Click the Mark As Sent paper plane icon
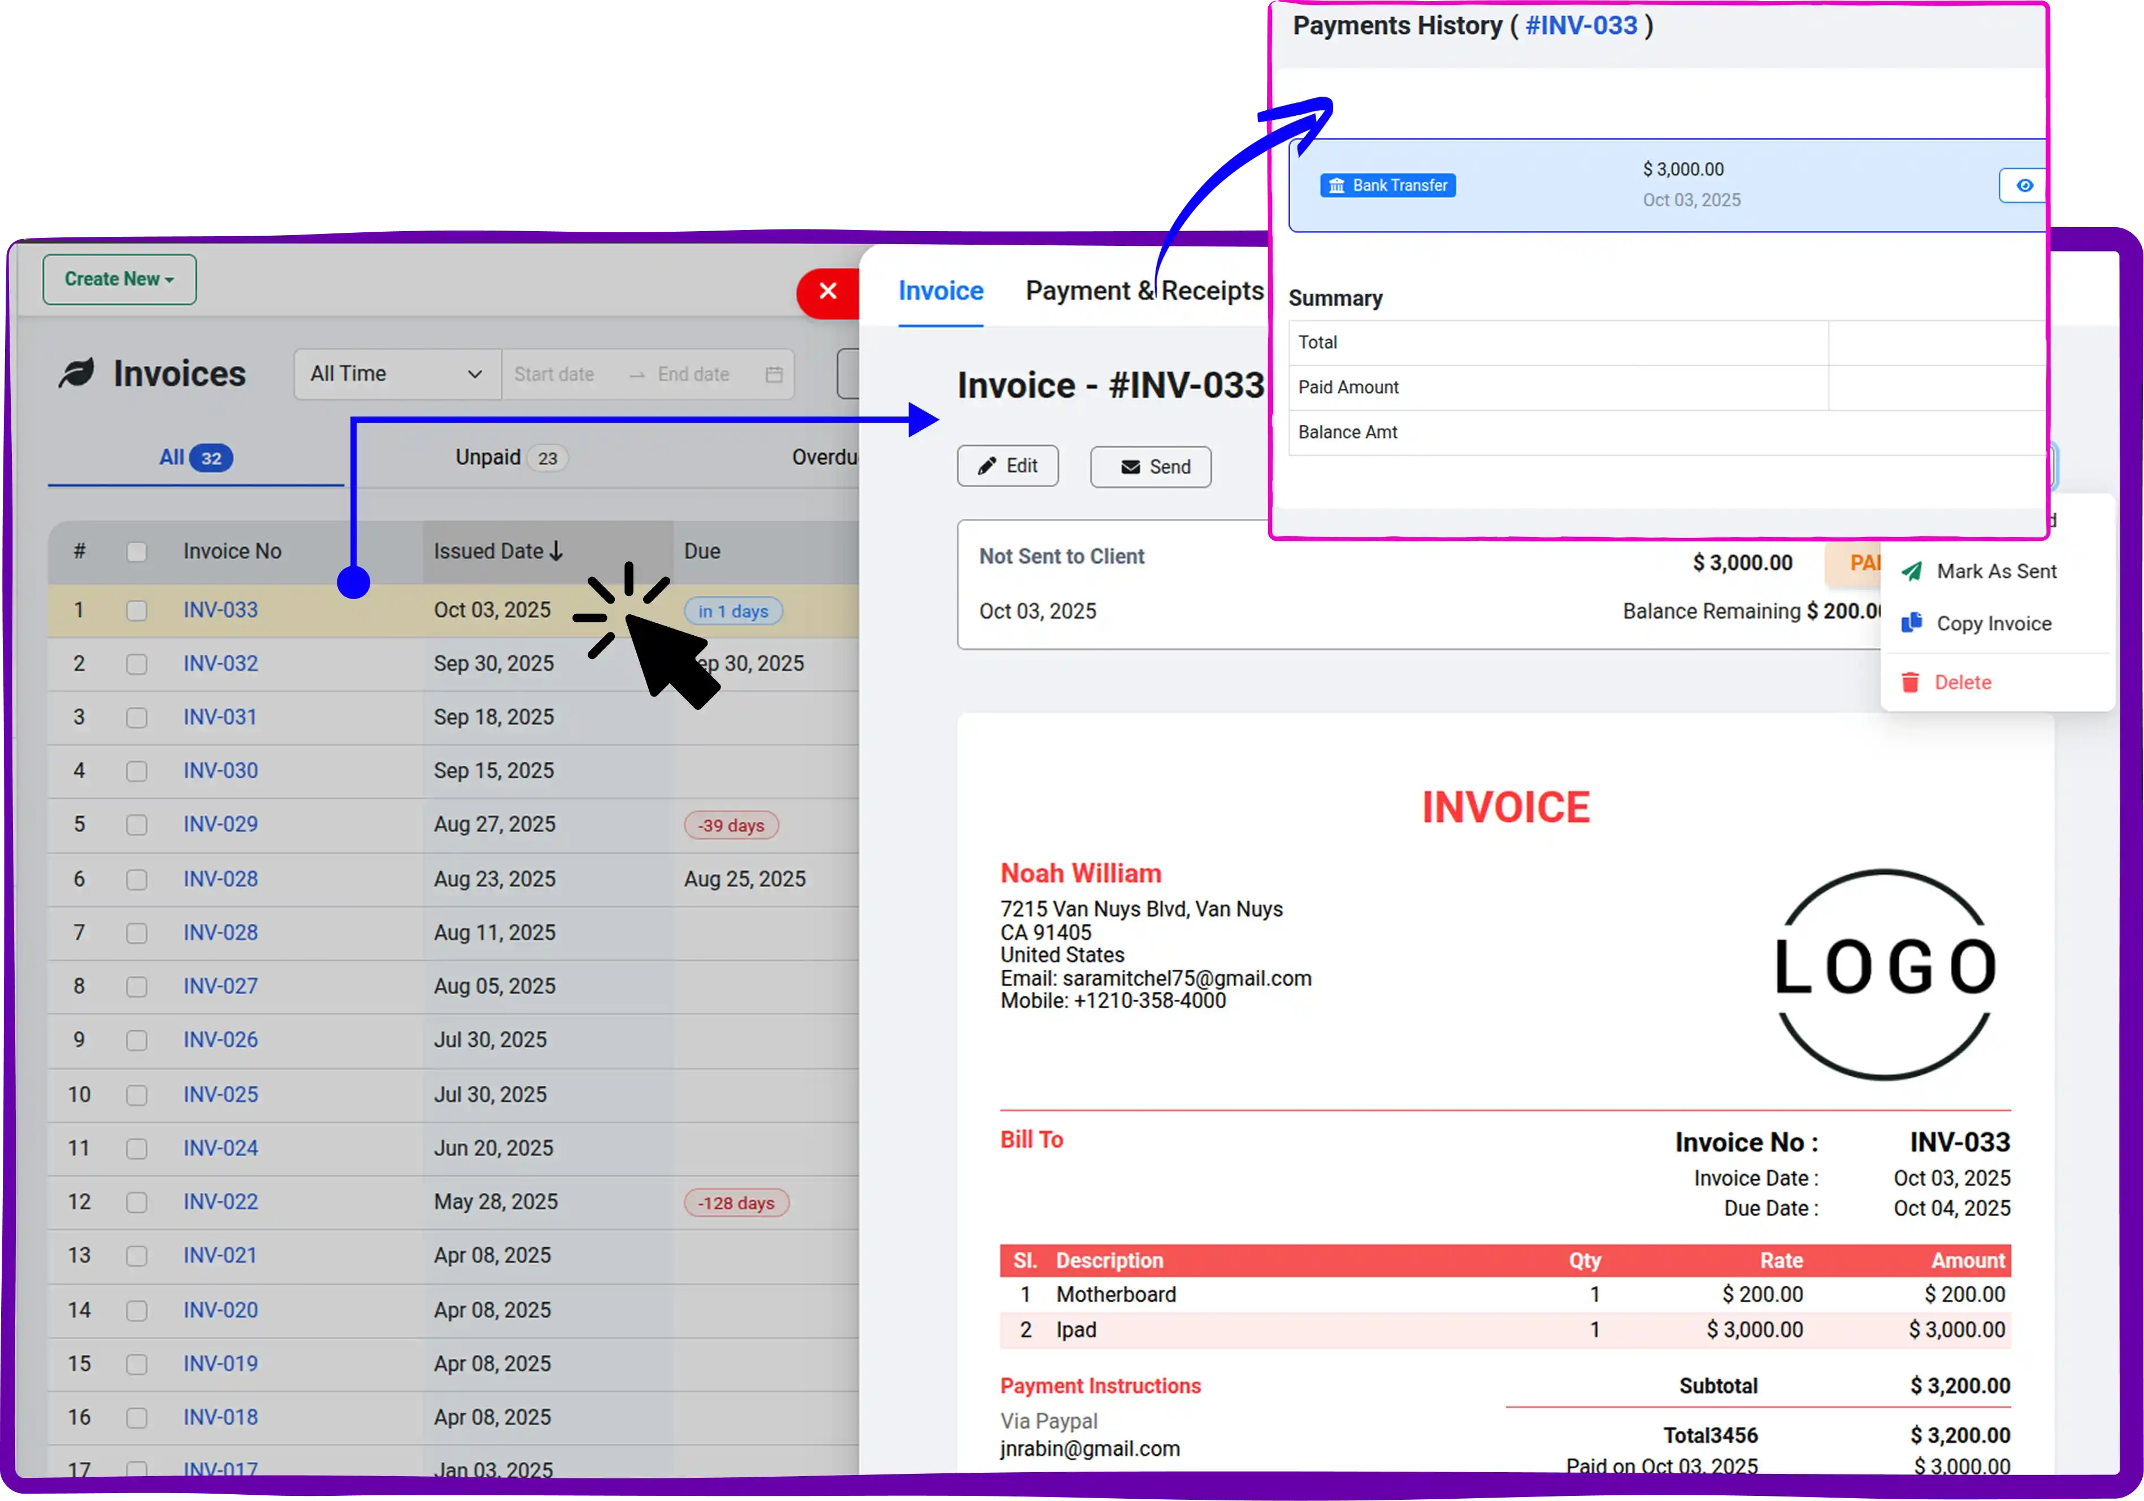This screenshot has width=2144, height=1501. (x=1912, y=571)
